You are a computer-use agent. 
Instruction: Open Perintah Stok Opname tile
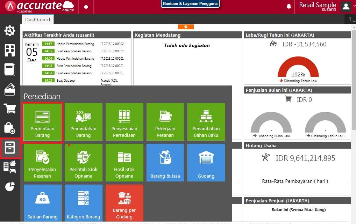pos(83,163)
